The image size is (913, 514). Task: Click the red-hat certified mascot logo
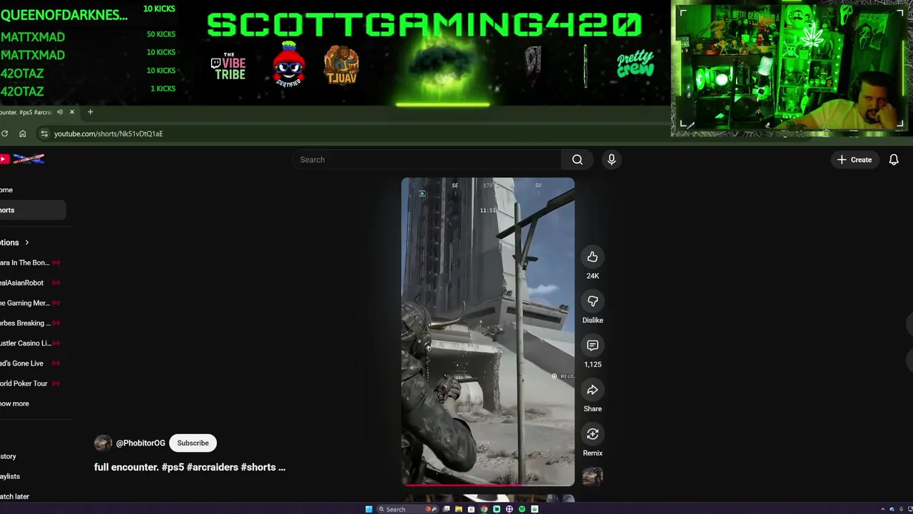coord(289,64)
